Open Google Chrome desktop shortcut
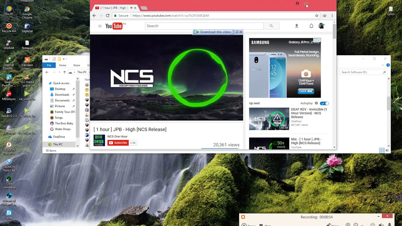This screenshot has height=226, width=402. (27, 12)
